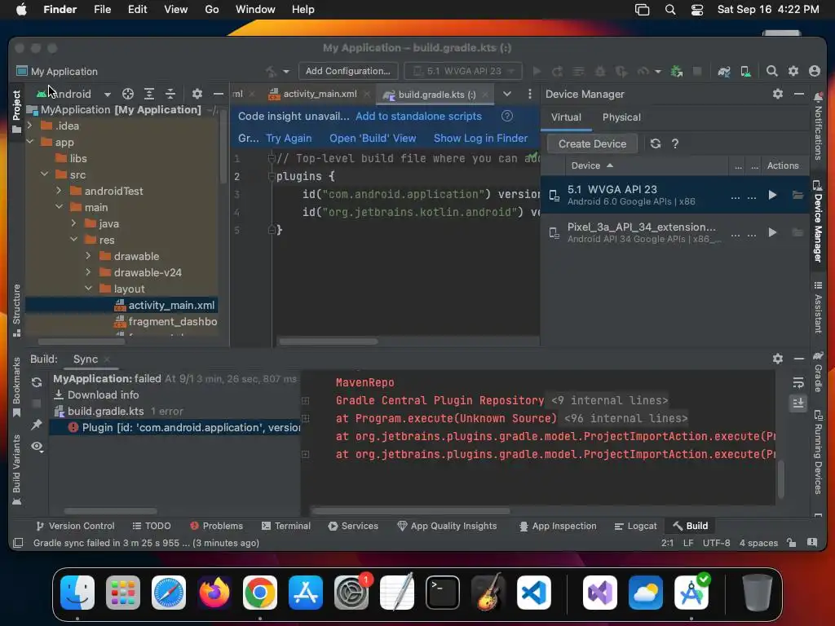
Task: Toggle the Gradle side tool window
Action: (x=818, y=371)
